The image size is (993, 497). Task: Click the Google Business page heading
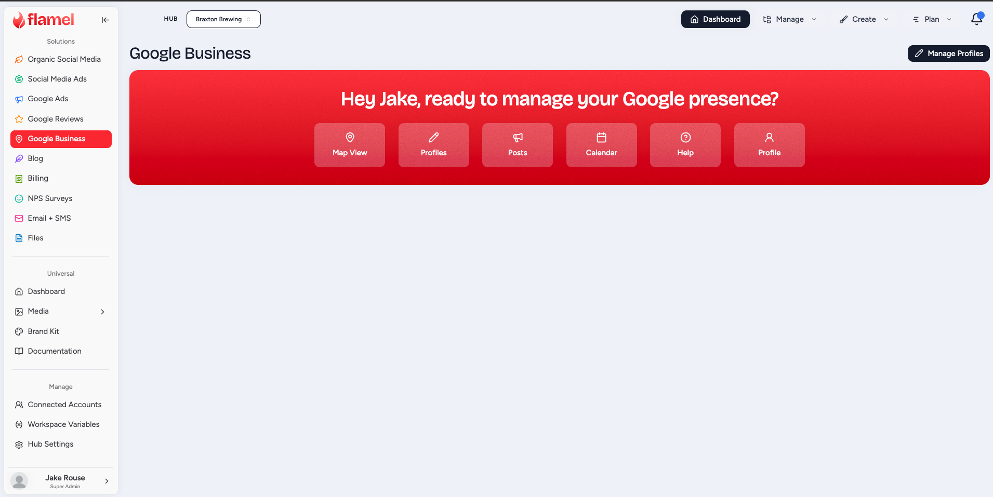(190, 53)
